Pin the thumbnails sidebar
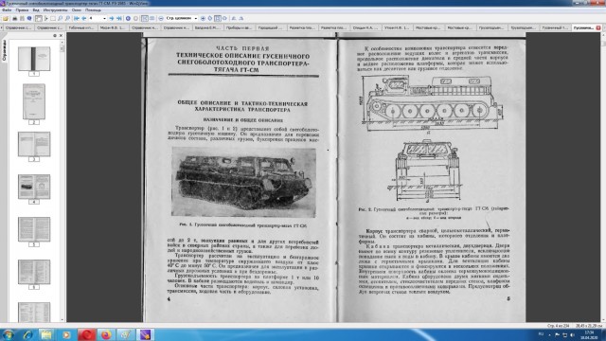Viewport: 606px width, 341px height. (x=55, y=36)
